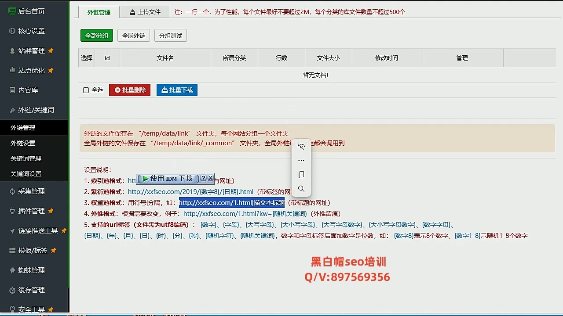Switch to the 上传文件 tab label

[149, 12]
